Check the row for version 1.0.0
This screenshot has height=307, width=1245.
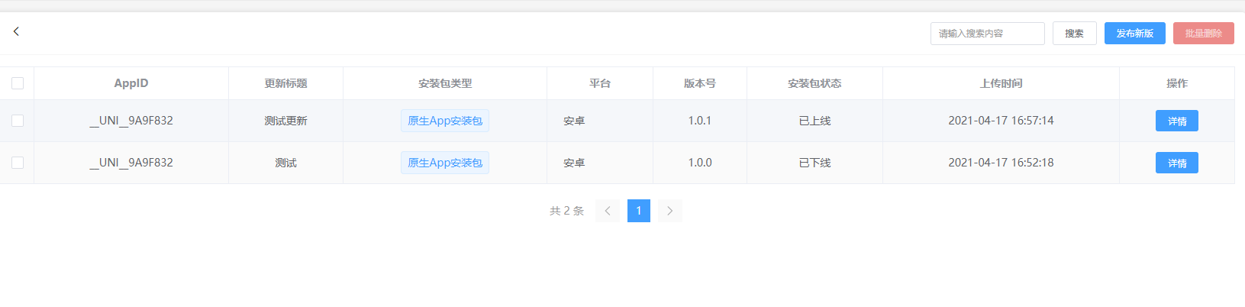coord(18,163)
